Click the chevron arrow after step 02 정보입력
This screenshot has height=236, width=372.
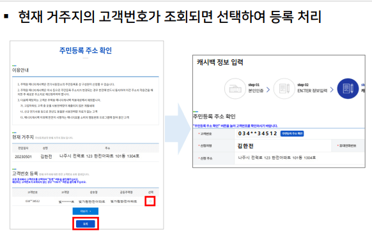332,90
